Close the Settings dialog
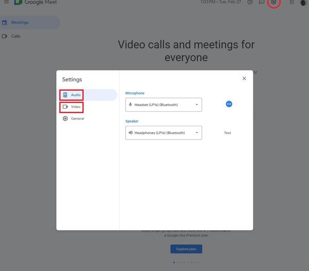Screen dimensions: 309x271 pos(244,78)
